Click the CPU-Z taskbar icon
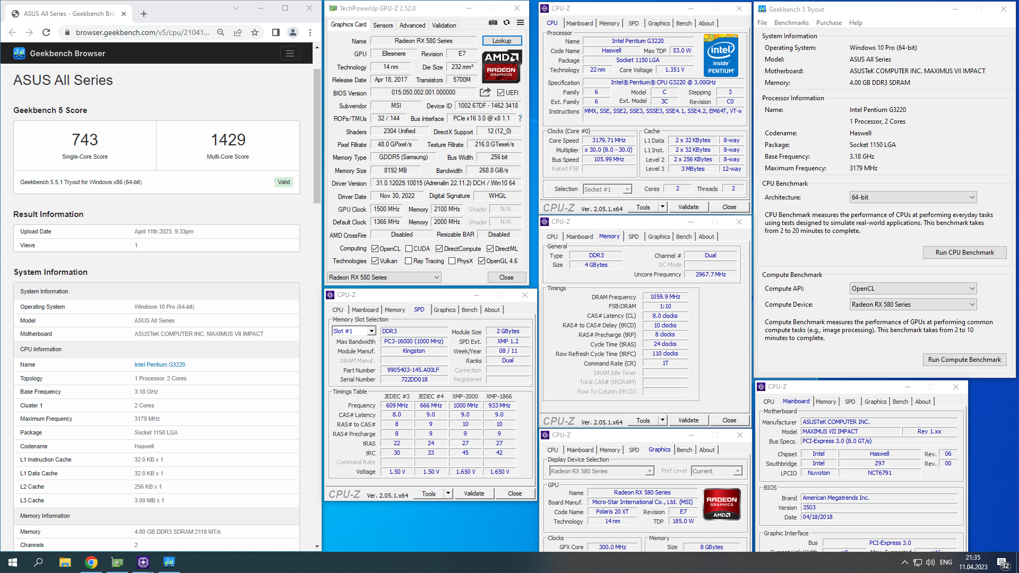 pos(143,562)
